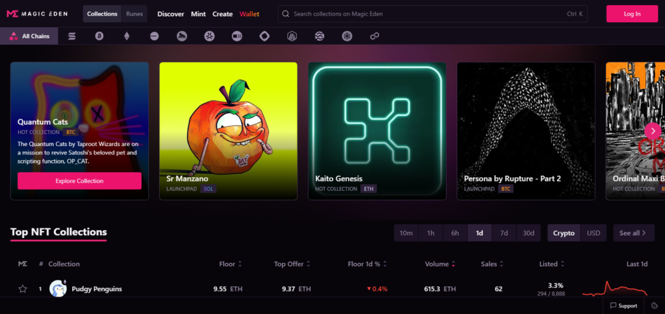Sort by the Top Offer column

tap(292, 264)
